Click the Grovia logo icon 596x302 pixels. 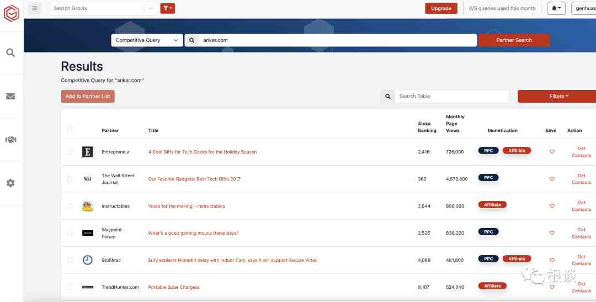pos(12,13)
